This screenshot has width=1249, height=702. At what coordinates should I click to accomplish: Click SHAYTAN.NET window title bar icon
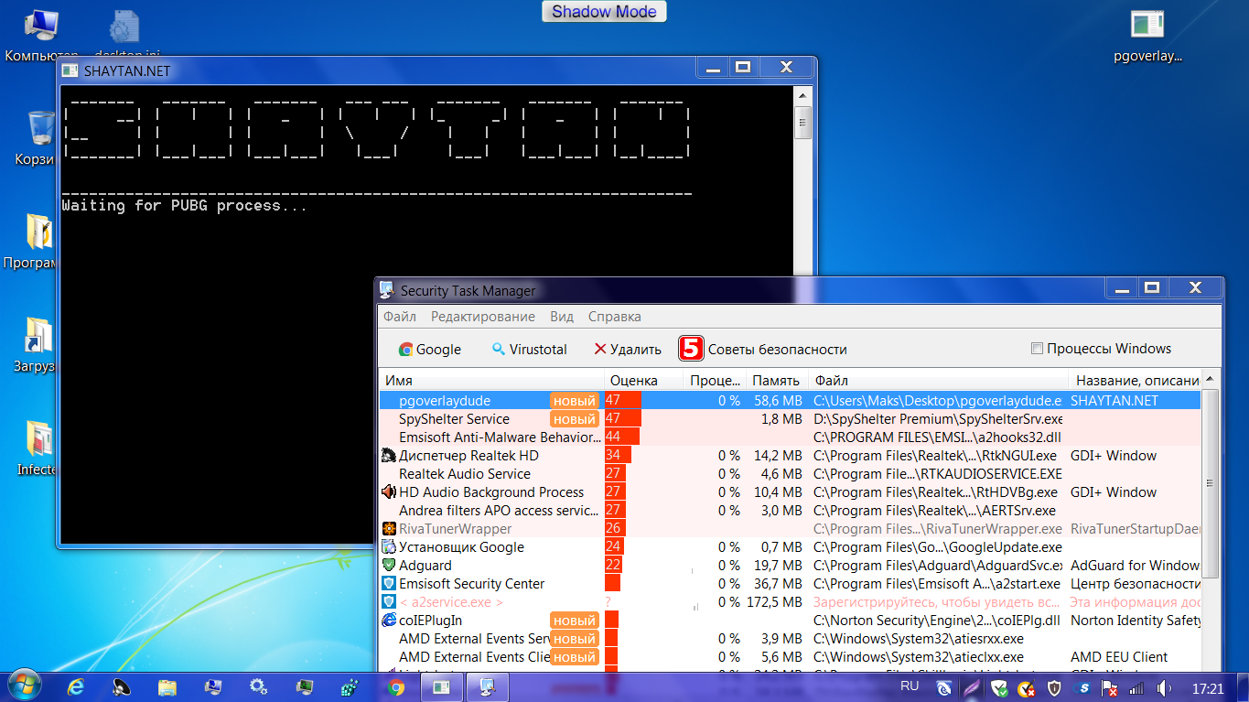[x=70, y=70]
